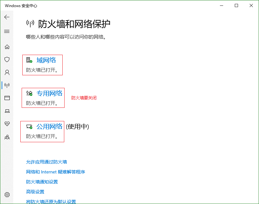Image resolution: width=259 pixels, height=204 pixels.
Task: Open the Home icon in sidebar
Action: pos(7,47)
